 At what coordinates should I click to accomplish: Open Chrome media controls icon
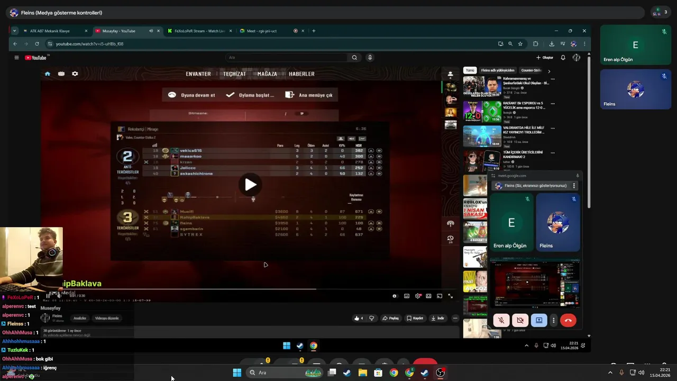click(563, 44)
